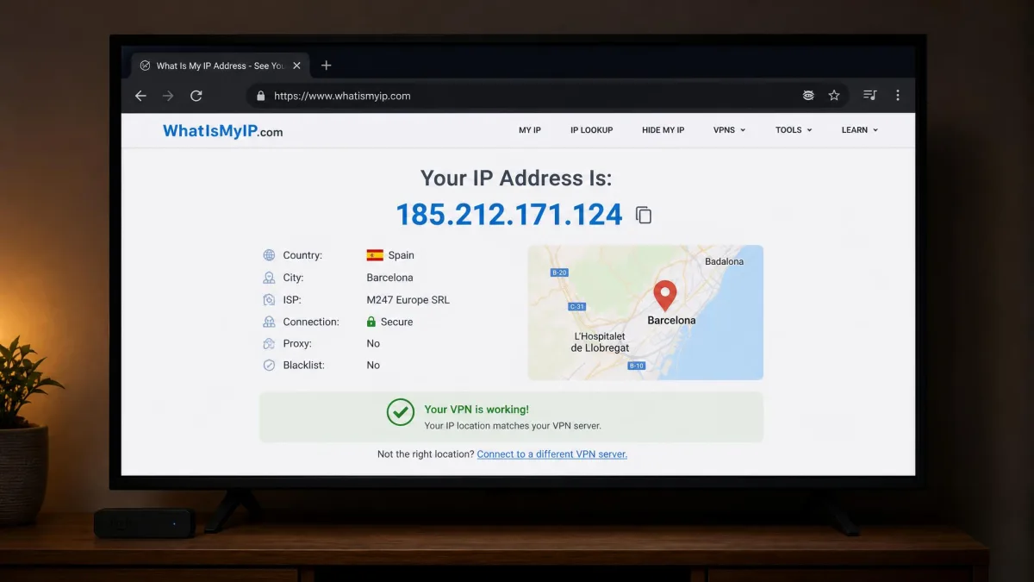Click the 'Blacklist:' label
The height and width of the screenshot is (582, 1034).
click(x=304, y=366)
